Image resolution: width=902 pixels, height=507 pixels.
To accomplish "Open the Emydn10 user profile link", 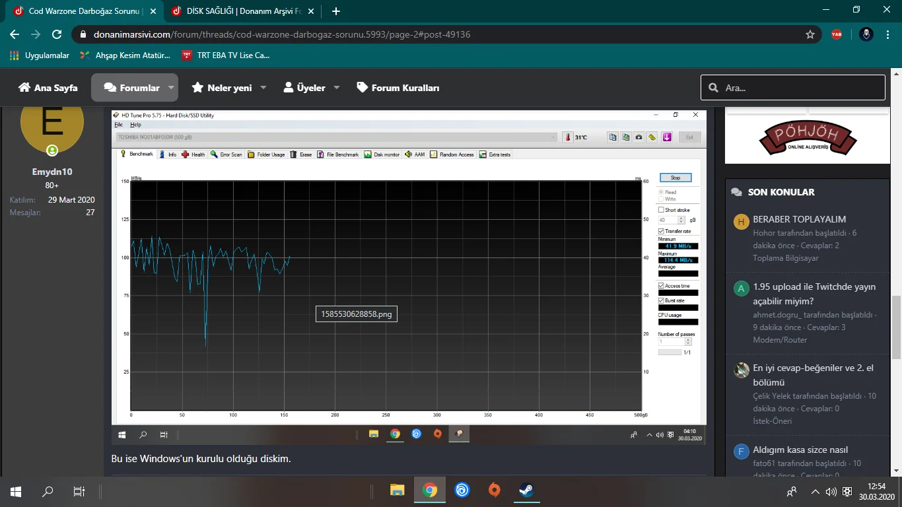I will [x=52, y=172].
